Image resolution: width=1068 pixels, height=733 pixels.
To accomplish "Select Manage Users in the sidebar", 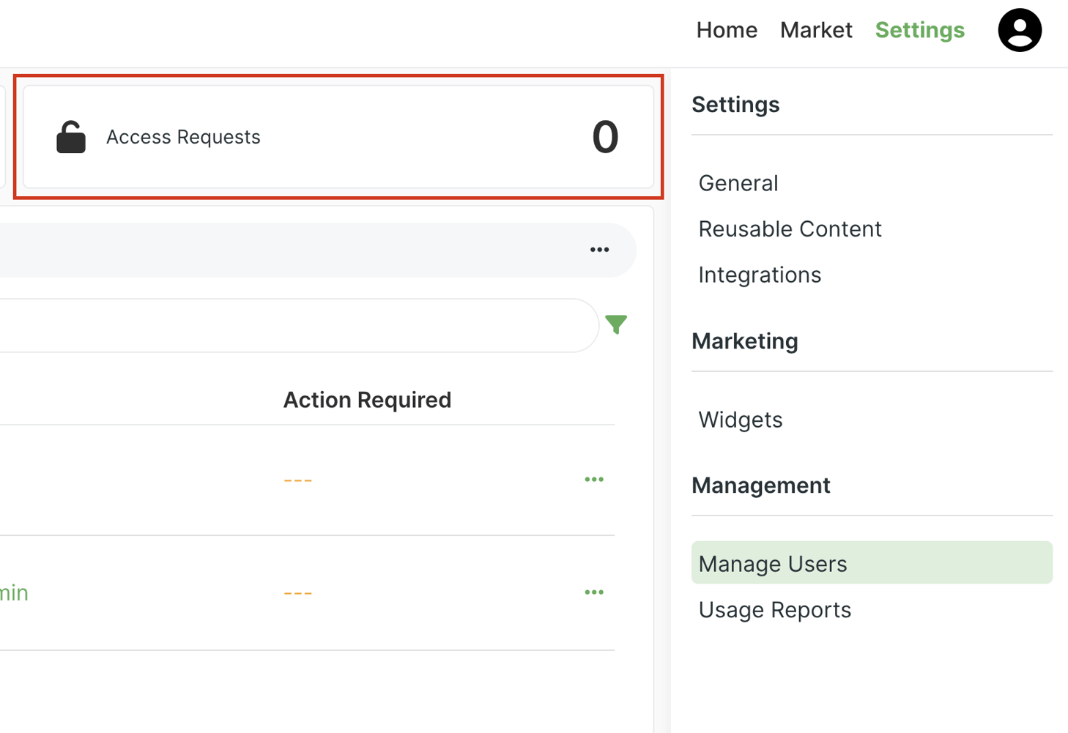I will pos(772,564).
